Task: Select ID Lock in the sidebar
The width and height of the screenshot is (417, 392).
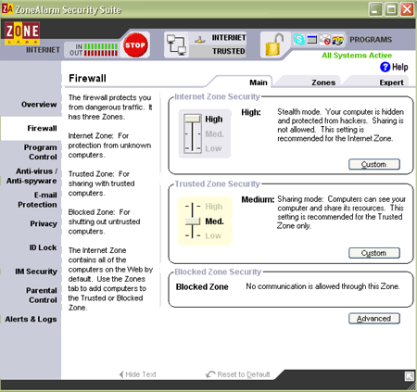Action: point(43,247)
